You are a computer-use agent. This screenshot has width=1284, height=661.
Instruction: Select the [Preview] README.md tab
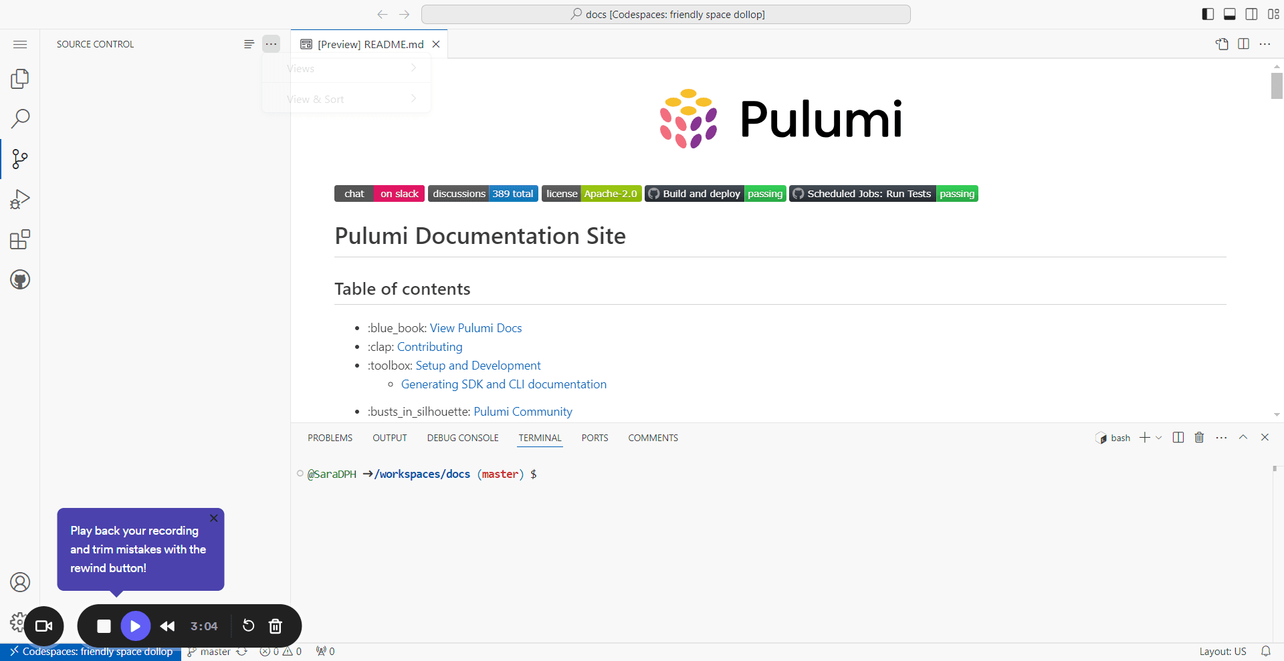[x=369, y=44]
